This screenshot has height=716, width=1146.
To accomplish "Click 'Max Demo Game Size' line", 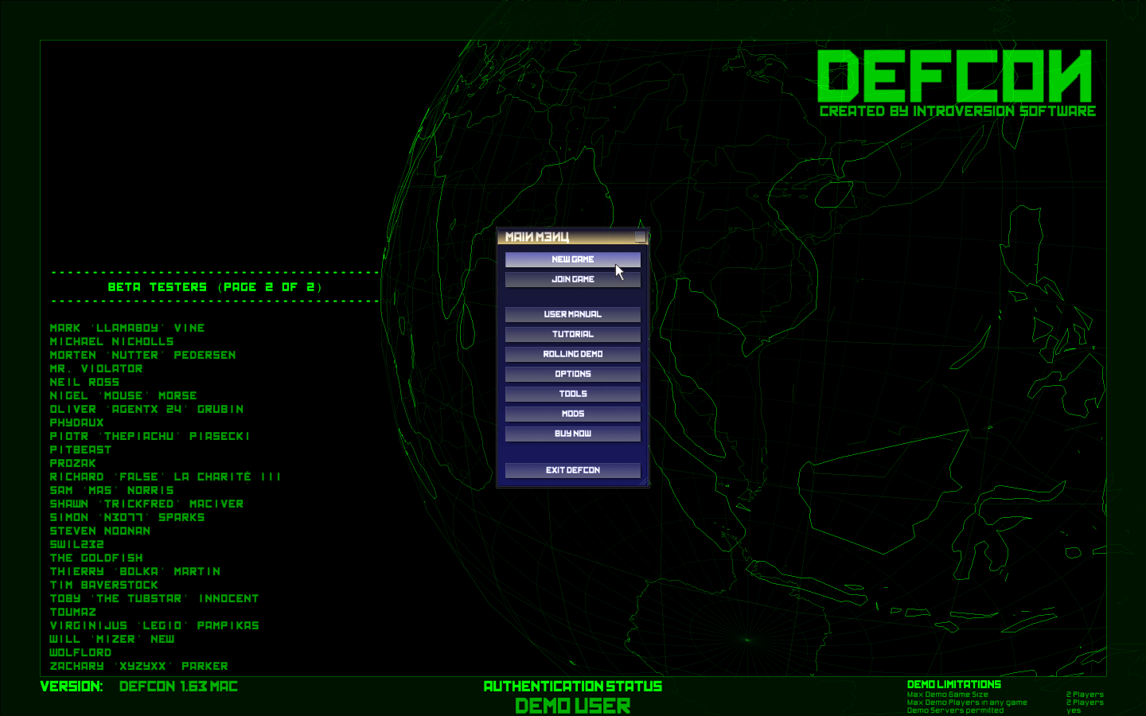I will point(947,695).
